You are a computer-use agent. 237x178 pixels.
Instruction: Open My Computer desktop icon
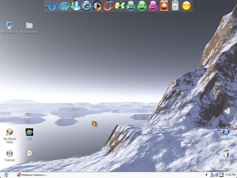[9, 26]
